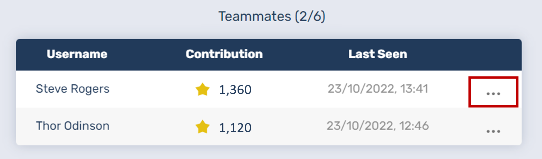Click the Teammates heading word
The height and width of the screenshot is (159, 542).
click(x=254, y=17)
